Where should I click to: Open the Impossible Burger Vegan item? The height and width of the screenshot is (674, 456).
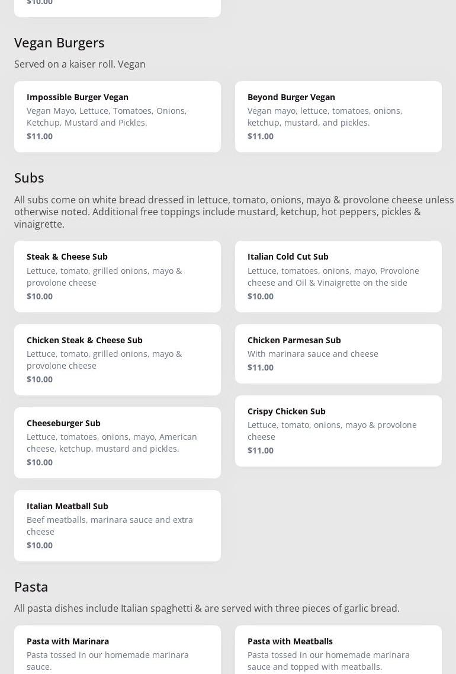coord(117,116)
